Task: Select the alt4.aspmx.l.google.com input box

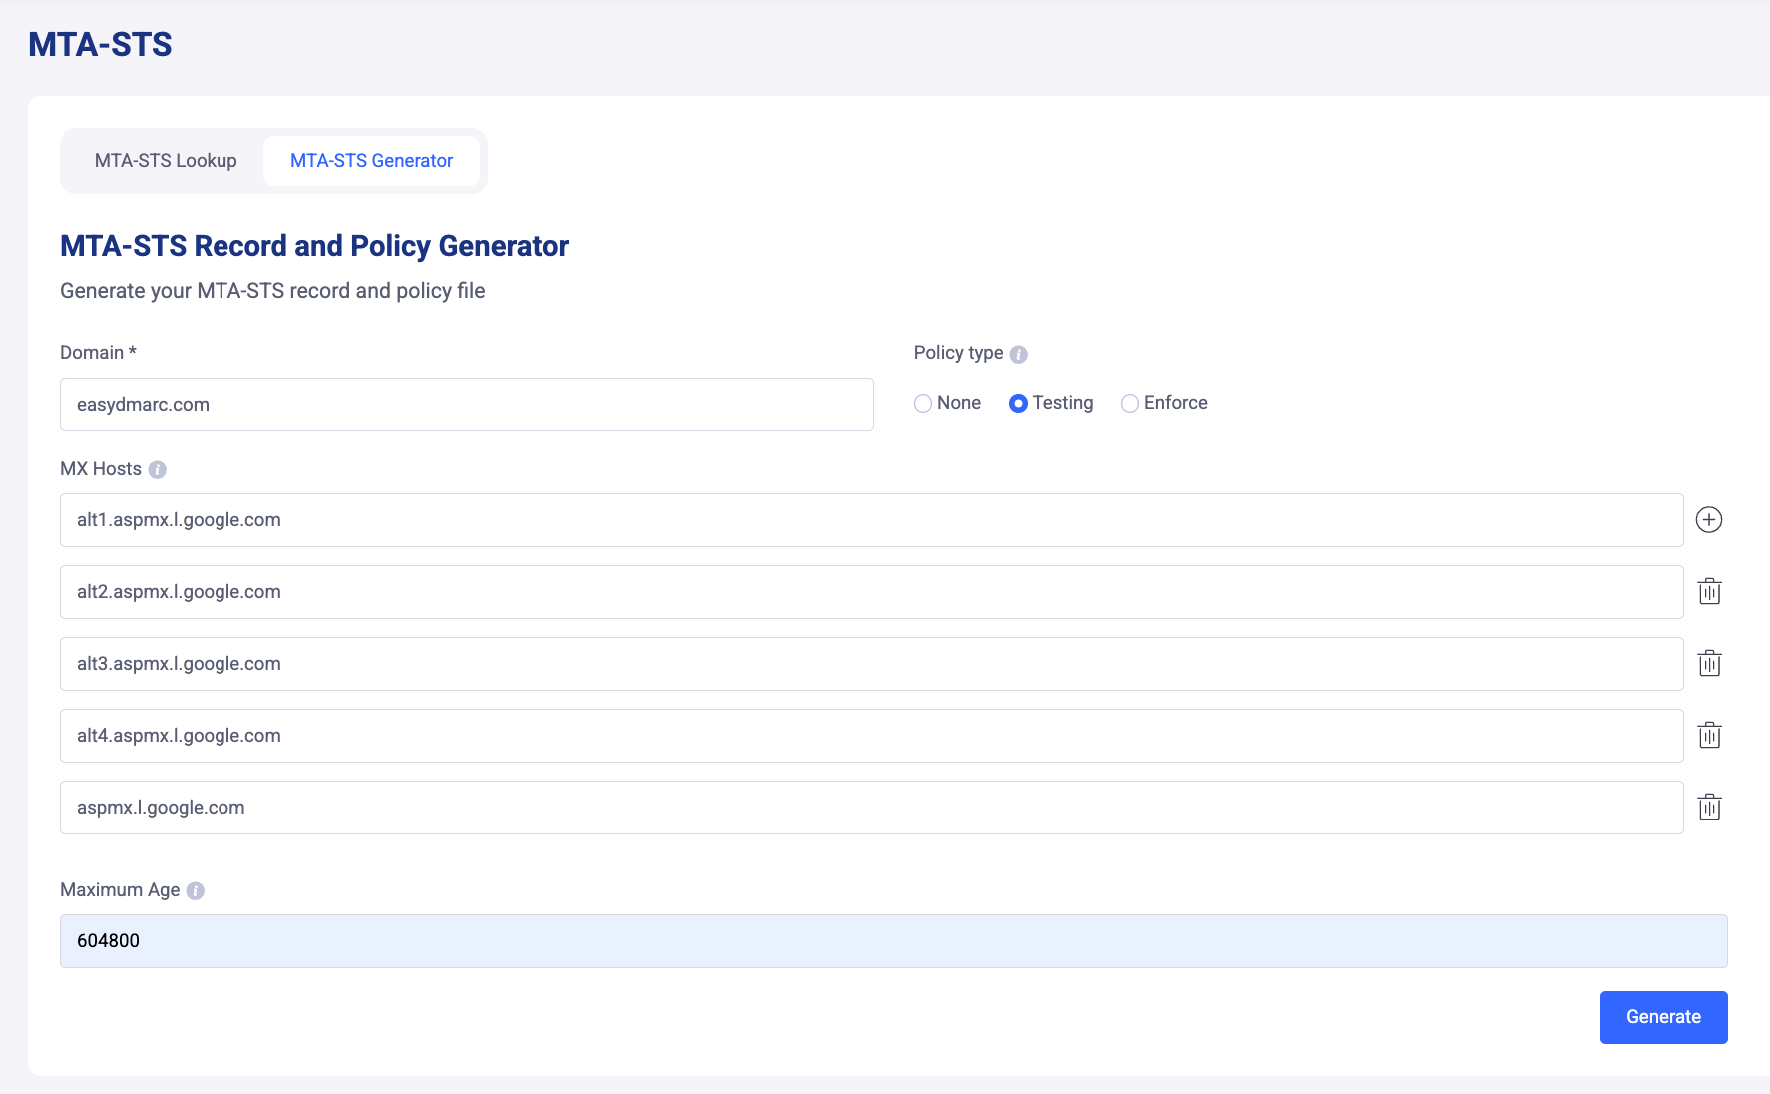Action: pyautogui.click(x=871, y=736)
